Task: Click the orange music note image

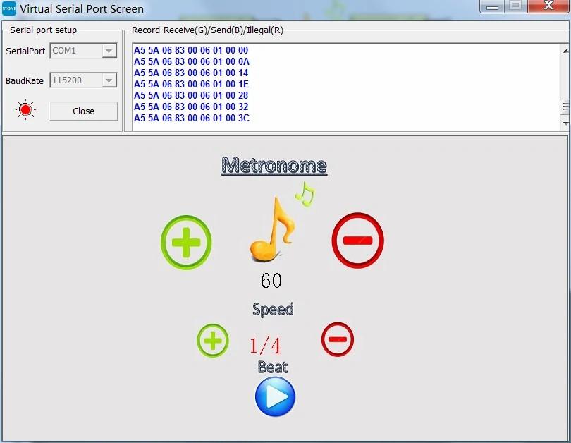Action: click(272, 229)
